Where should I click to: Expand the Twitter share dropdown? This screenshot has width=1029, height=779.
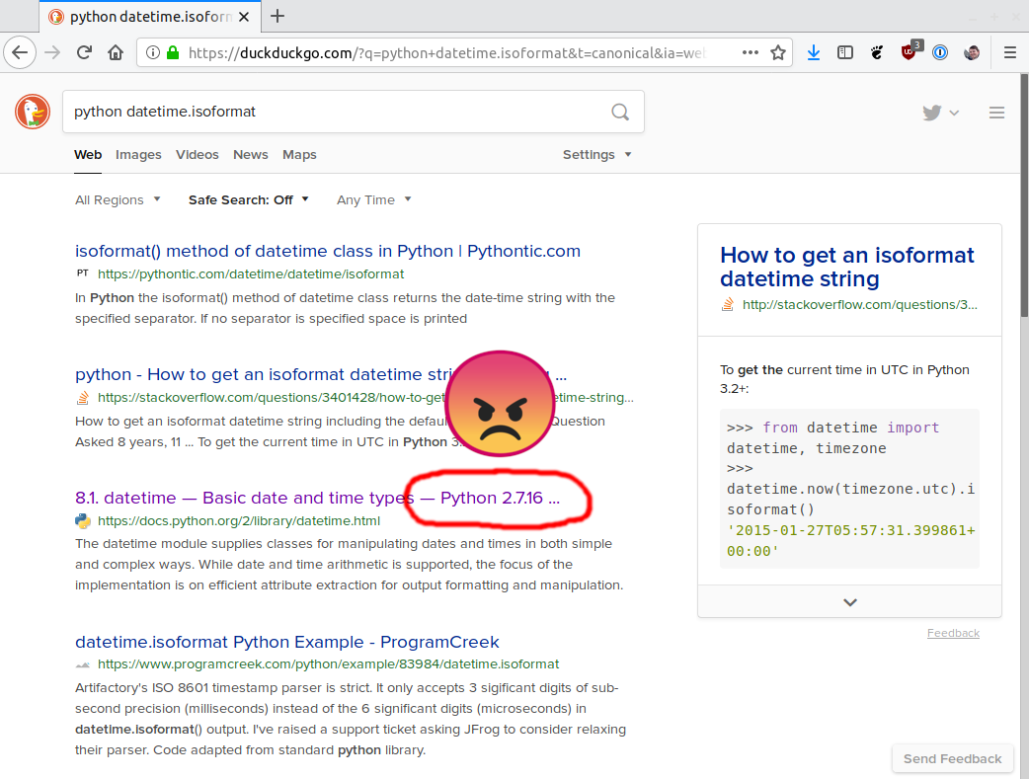[x=940, y=113]
